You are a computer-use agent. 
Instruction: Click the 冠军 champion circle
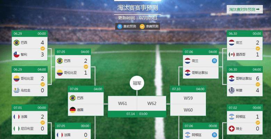[x=137, y=83]
